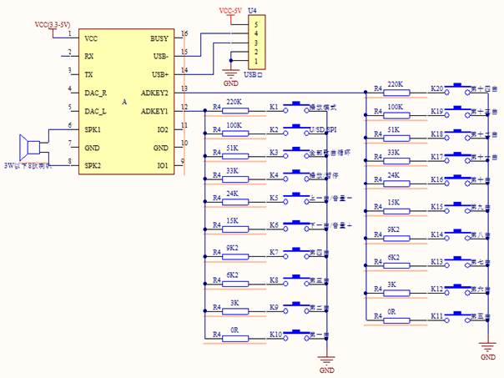Select the BUSY pin on the chip
504x378 pixels.
point(159,38)
